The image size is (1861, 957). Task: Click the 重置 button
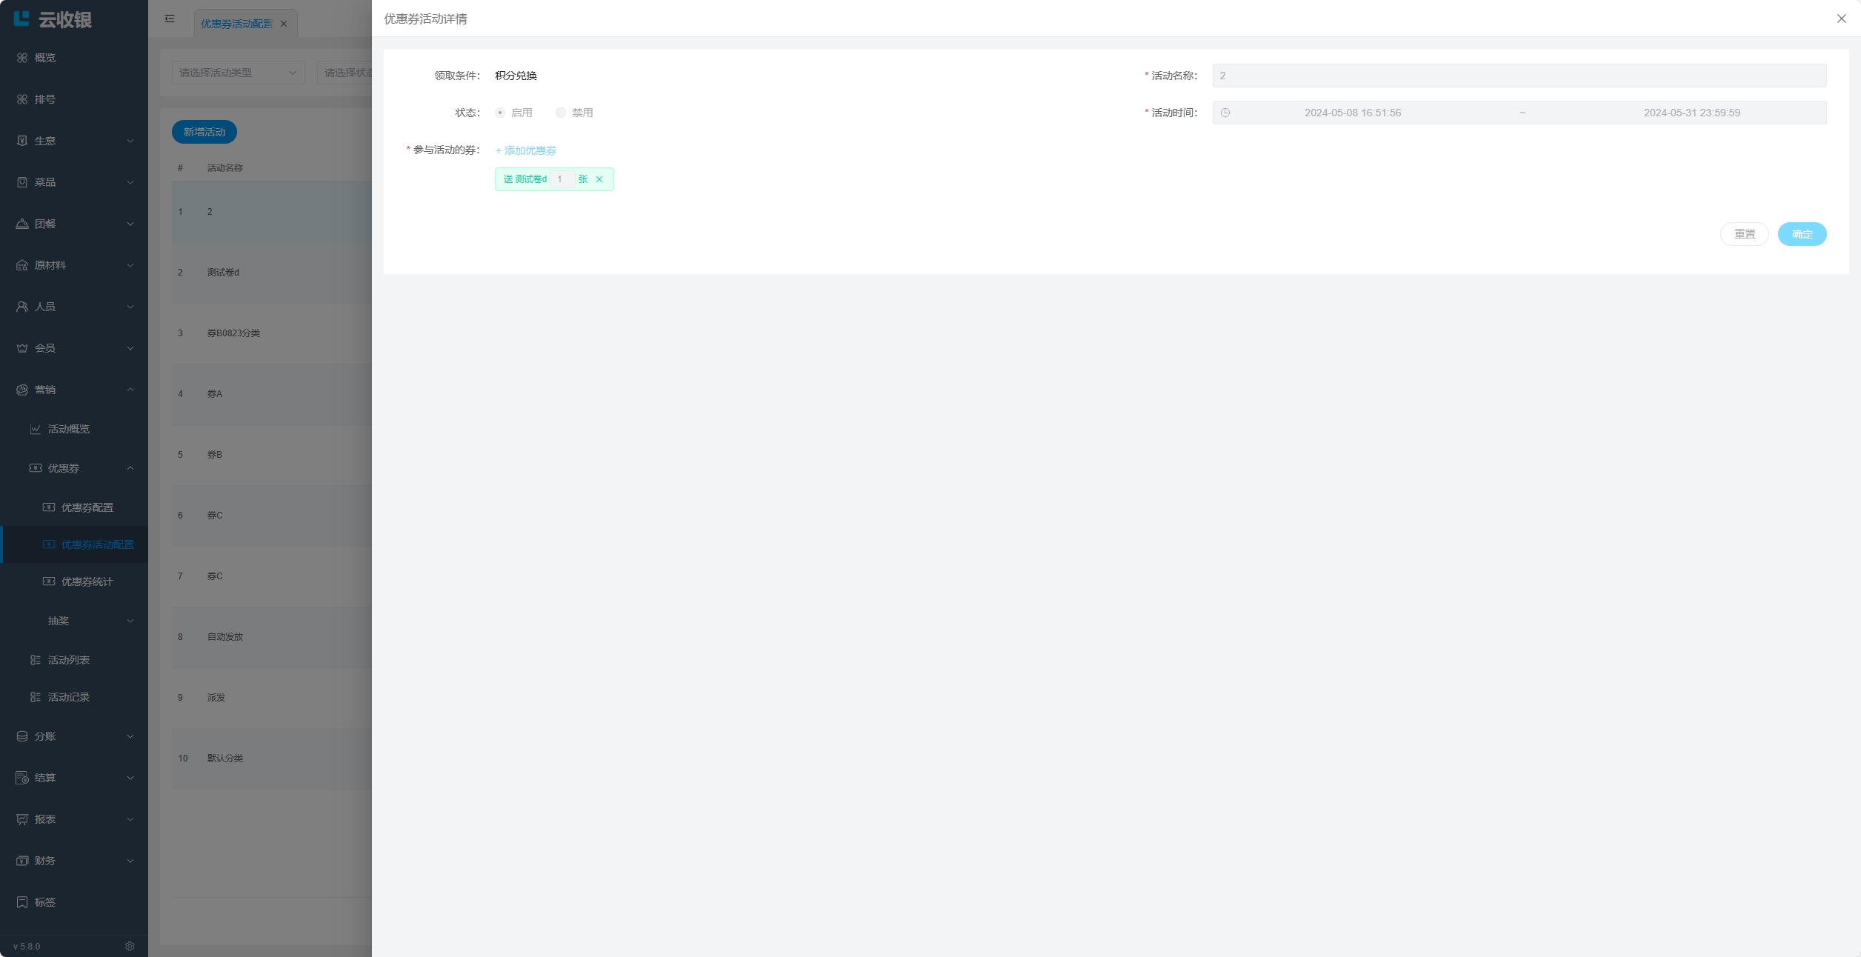tap(1744, 234)
